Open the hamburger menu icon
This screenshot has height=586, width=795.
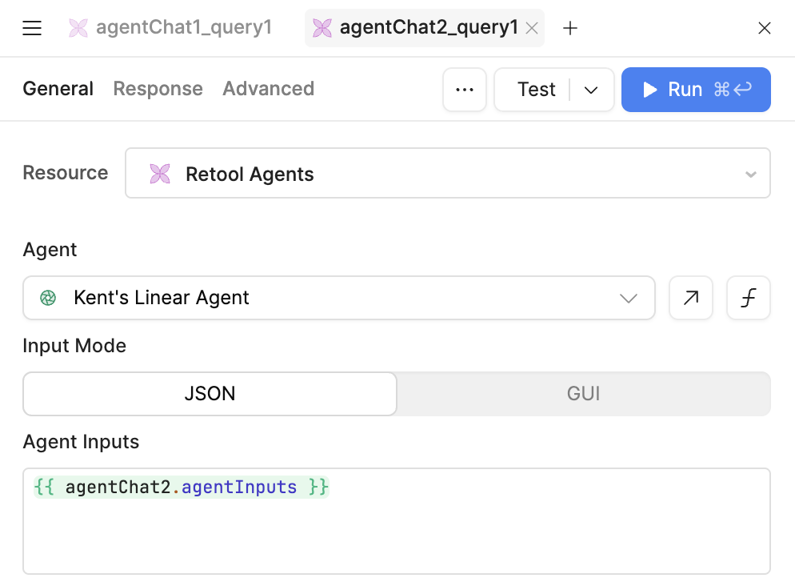point(32,29)
